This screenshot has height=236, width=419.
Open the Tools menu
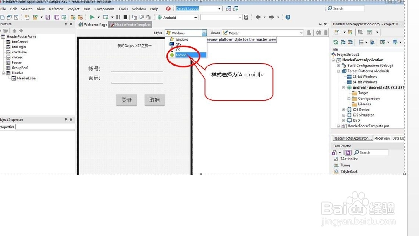(123, 9)
